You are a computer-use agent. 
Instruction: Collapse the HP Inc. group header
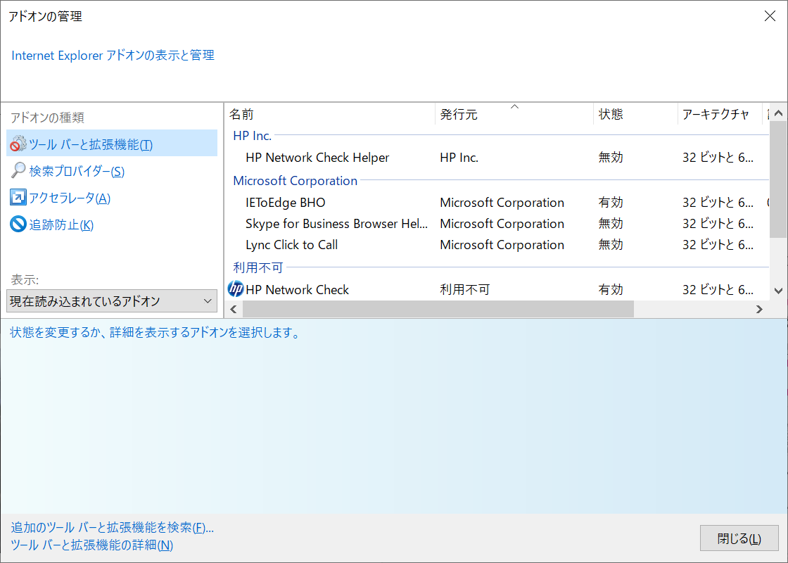253,136
